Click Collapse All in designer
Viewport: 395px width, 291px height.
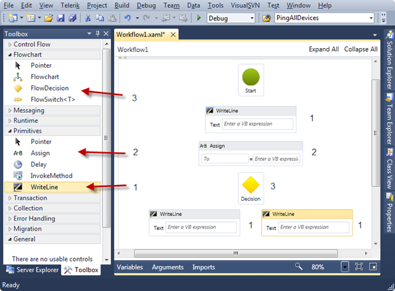pos(360,49)
